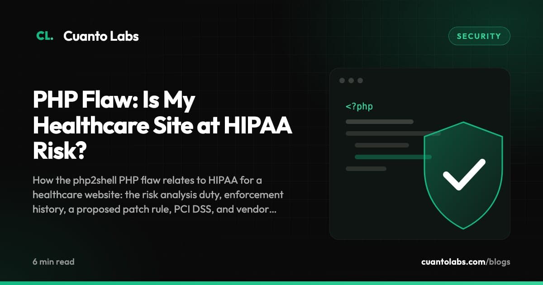
Task: Click the highlighted green code line
Action: point(393,157)
